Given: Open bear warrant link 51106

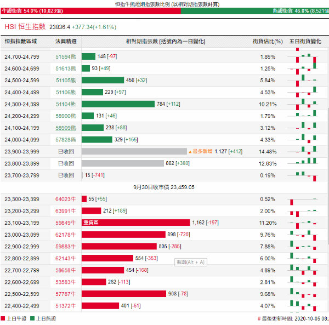Looking at the screenshot, I should pos(66,92).
